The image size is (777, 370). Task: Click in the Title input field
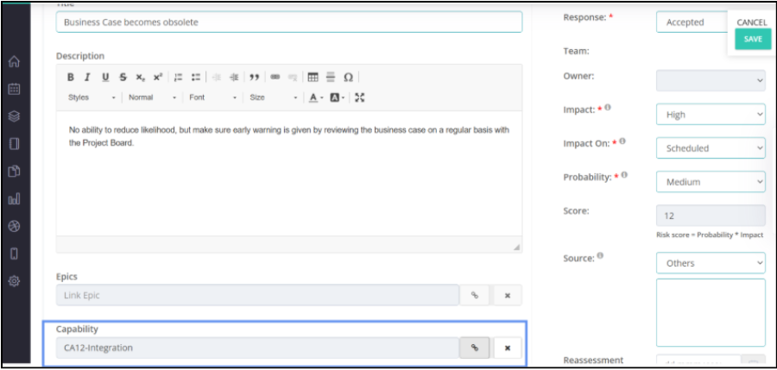click(x=289, y=22)
